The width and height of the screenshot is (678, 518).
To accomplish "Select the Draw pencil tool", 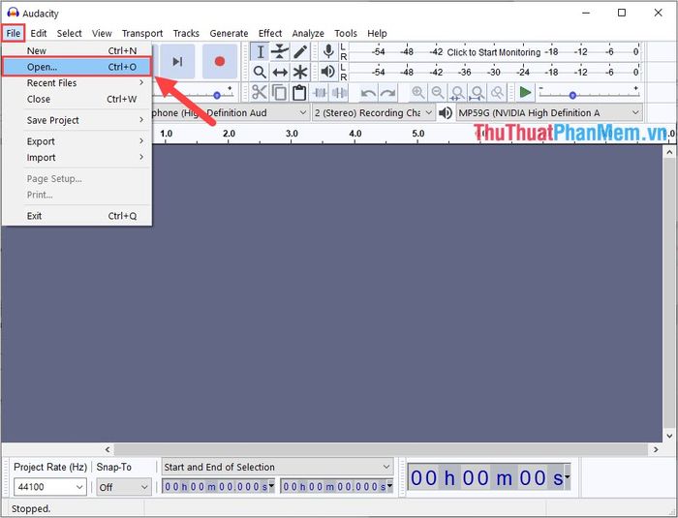I will coord(300,51).
